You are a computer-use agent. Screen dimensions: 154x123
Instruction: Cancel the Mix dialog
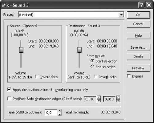coord(139,24)
